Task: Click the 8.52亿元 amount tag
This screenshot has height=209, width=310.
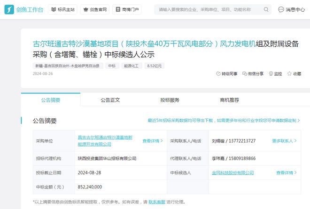Action: 154,66
